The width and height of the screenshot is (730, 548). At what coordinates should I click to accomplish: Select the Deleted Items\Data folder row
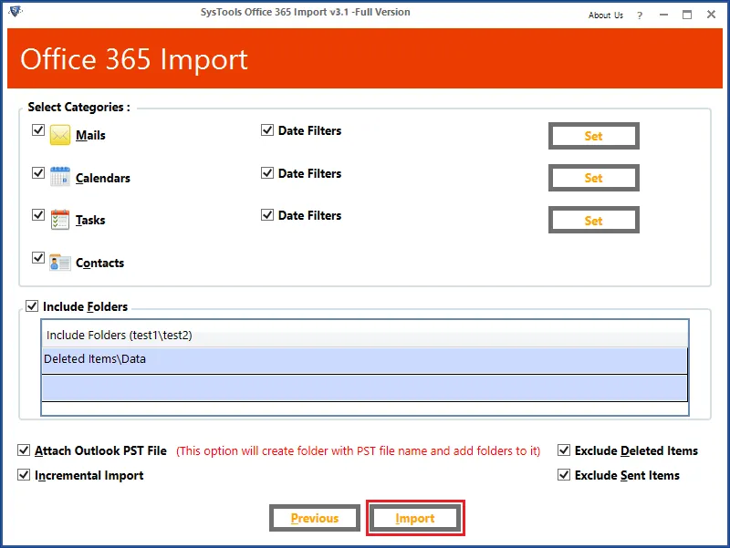pos(364,360)
